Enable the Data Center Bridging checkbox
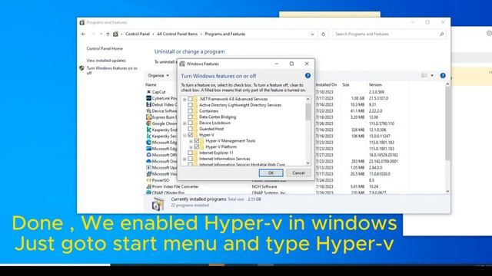This screenshot has width=492, height=276. [x=190, y=117]
